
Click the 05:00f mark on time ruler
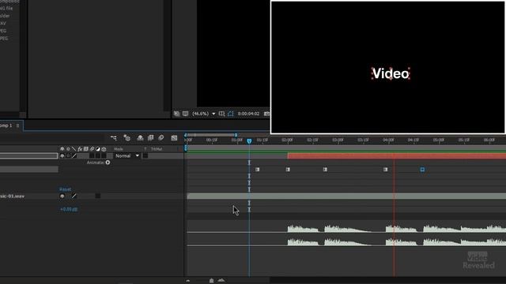[x=439, y=140]
